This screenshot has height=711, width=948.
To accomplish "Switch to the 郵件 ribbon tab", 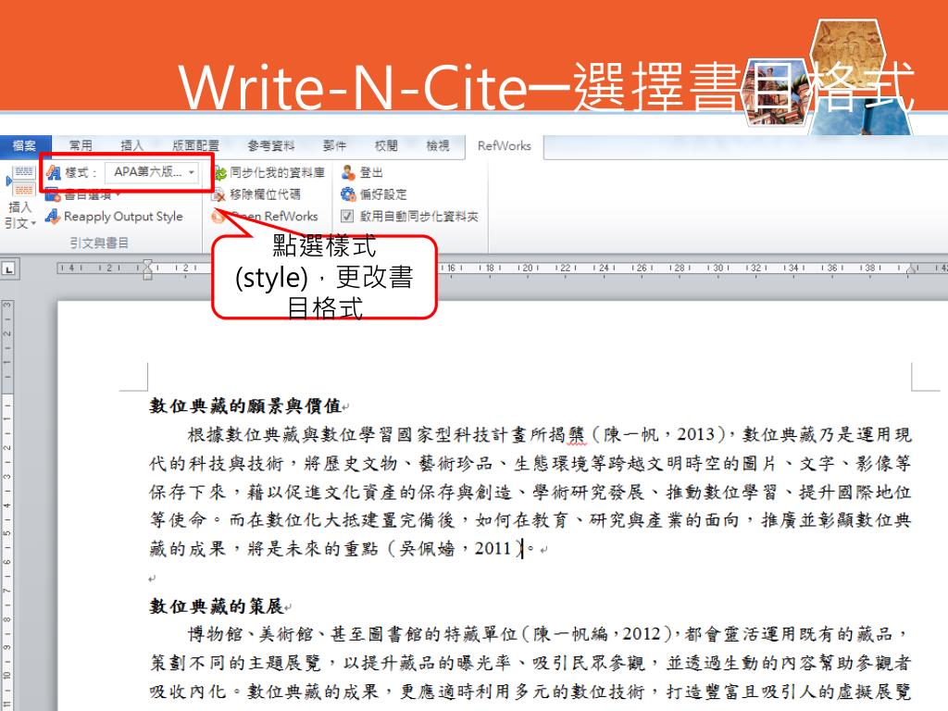I will (x=334, y=145).
